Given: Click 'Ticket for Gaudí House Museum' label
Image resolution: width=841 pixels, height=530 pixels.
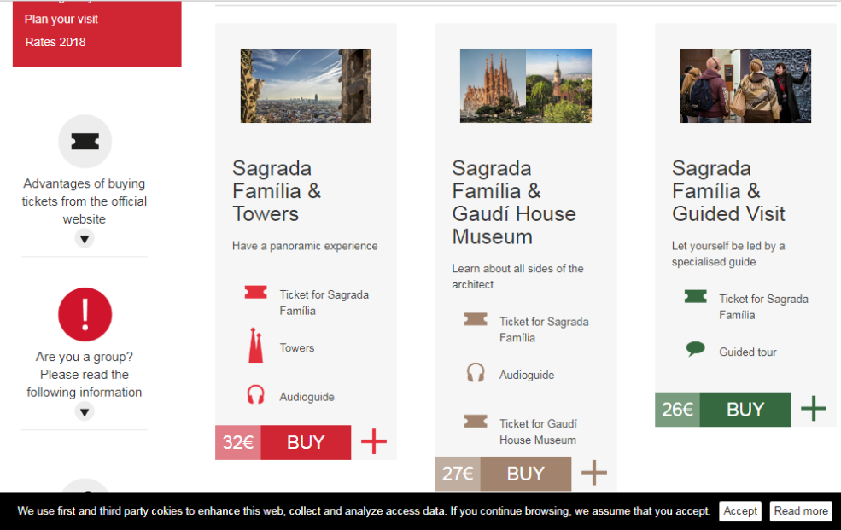Looking at the screenshot, I should (x=538, y=432).
